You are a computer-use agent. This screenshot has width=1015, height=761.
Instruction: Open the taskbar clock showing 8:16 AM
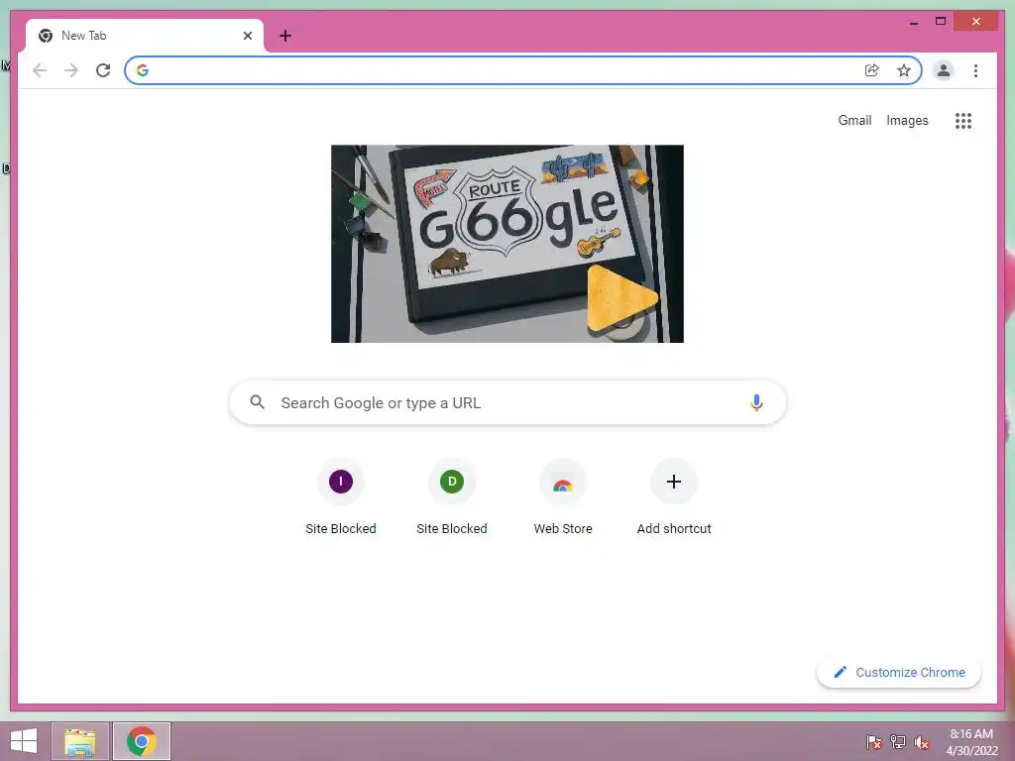tap(971, 741)
